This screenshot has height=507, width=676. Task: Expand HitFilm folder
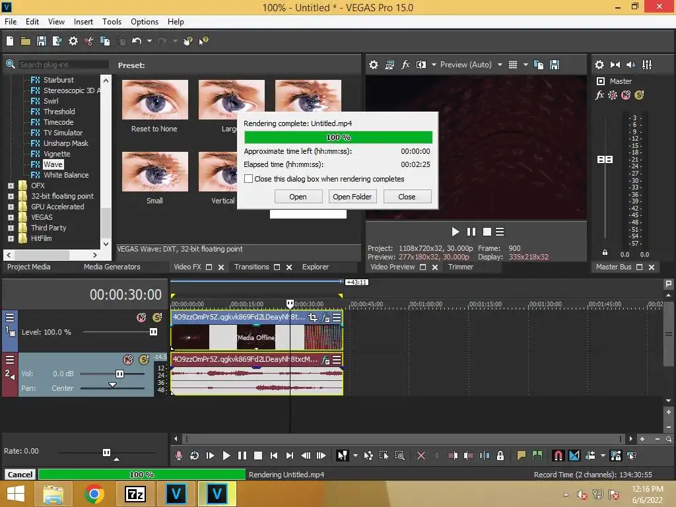11,238
